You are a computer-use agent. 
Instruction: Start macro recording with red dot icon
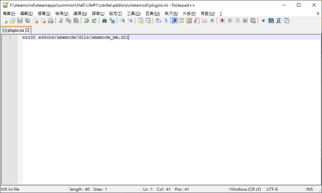(222, 21)
